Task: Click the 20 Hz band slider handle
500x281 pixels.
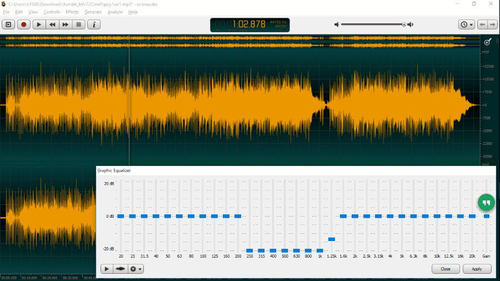Action: pos(121,217)
